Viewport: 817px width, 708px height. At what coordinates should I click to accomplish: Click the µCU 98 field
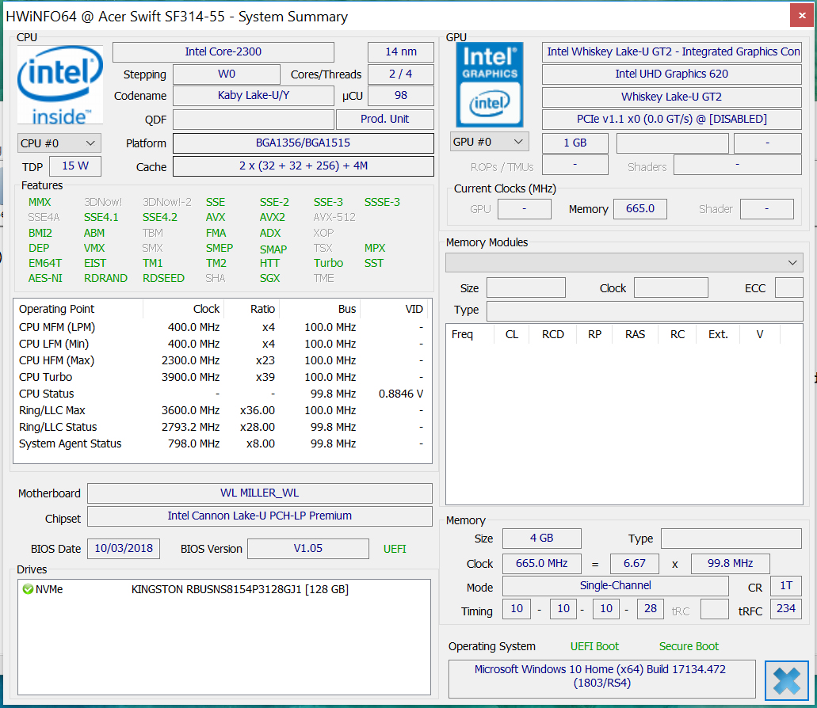click(x=401, y=96)
